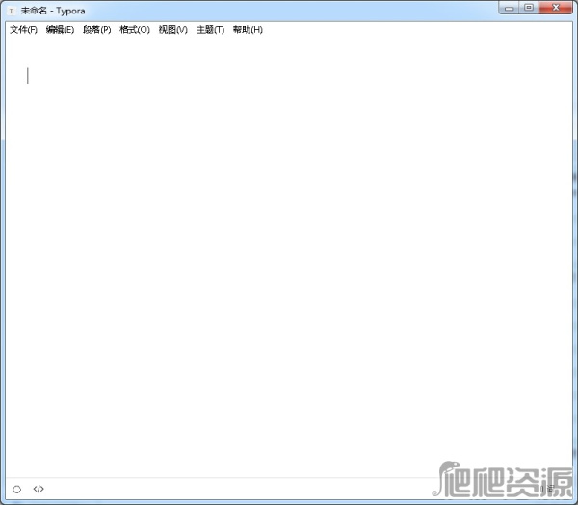Open the 文件(F) menu

click(23, 30)
